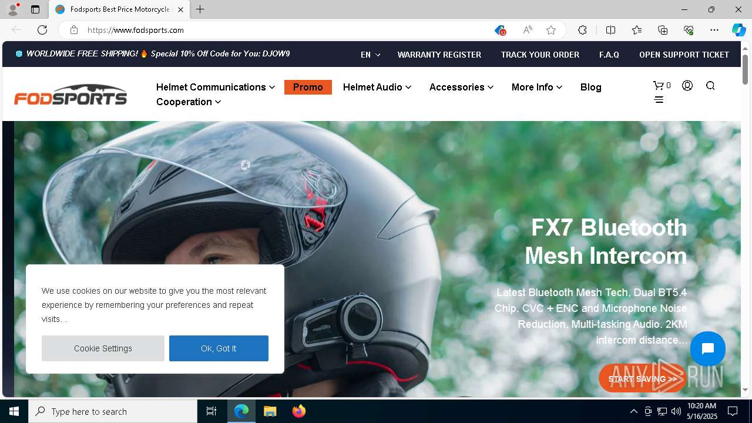This screenshot has height=423, width=752.
Task: Open File Explorer from the taskbar
Action: point(270,411)
